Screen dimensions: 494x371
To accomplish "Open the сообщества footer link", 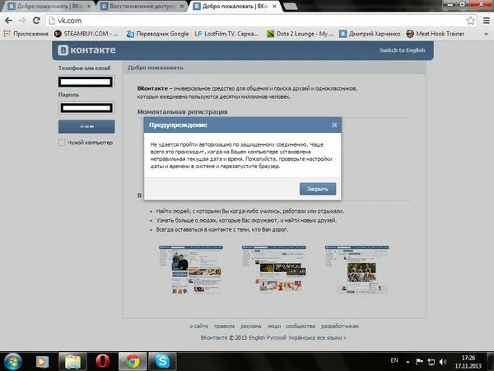I will [x=301, y=326].
